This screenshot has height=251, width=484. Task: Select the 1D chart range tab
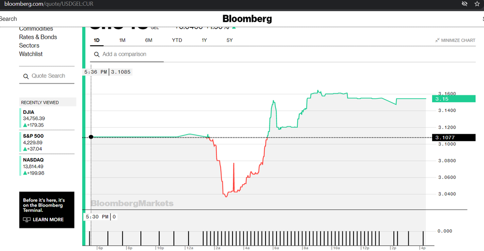pyautogui.click(x=96, y=41)
